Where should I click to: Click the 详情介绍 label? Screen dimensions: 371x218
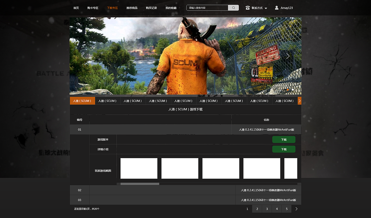(103, 149)
